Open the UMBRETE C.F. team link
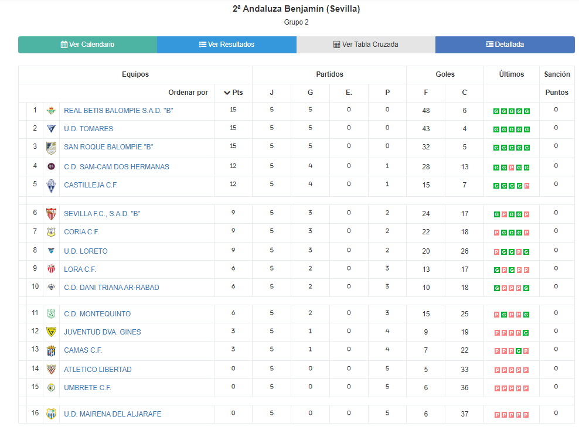579x430 pixels. 87,388
